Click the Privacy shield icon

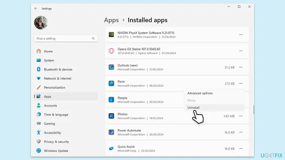tap(39, 141)
